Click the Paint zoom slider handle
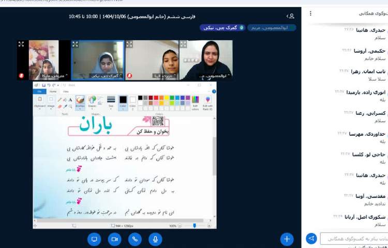388x248 pixels. pyautogui.click(x=195, y=225)
